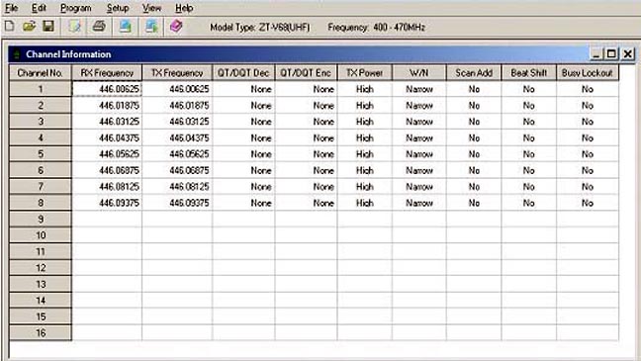Click the RX Frequency column header

107,73
